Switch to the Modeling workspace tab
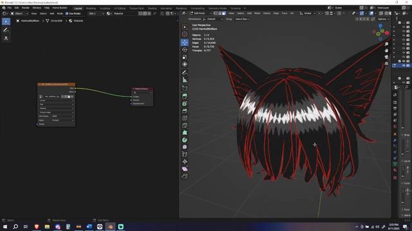This screenshot has width=412, height=231. 91,8
